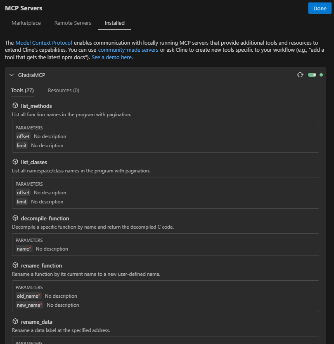Click the decompile_function name parameter tag
The height and width of the screenshot is (344, 334).
(24, 249)
